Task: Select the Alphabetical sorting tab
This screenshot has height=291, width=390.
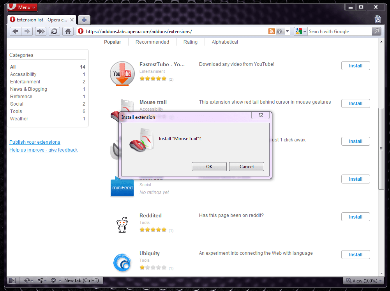Action: pos(225,42)
